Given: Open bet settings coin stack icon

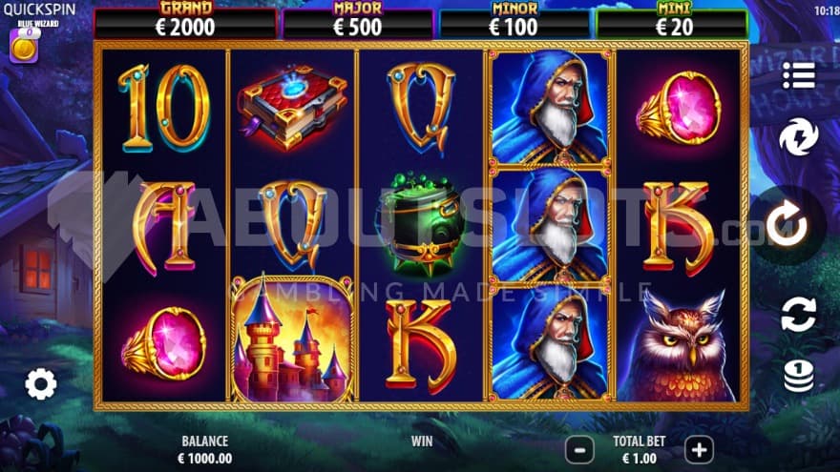Looking at the screenshot, I should [x=798, y=376].
